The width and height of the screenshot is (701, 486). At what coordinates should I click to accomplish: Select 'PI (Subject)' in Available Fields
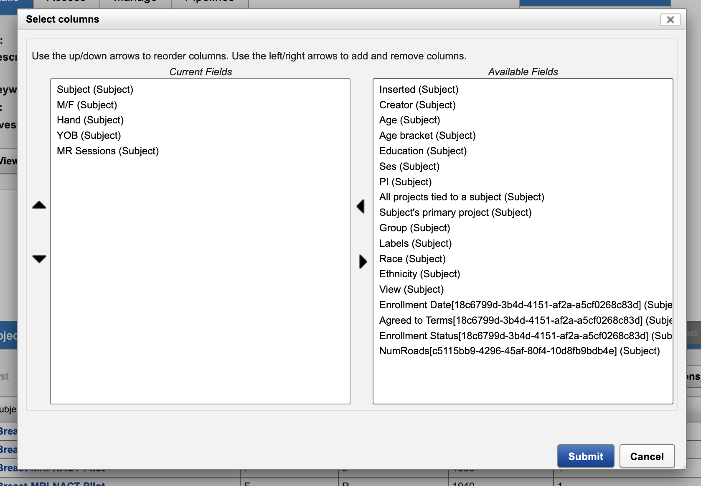tap(405, 182)
